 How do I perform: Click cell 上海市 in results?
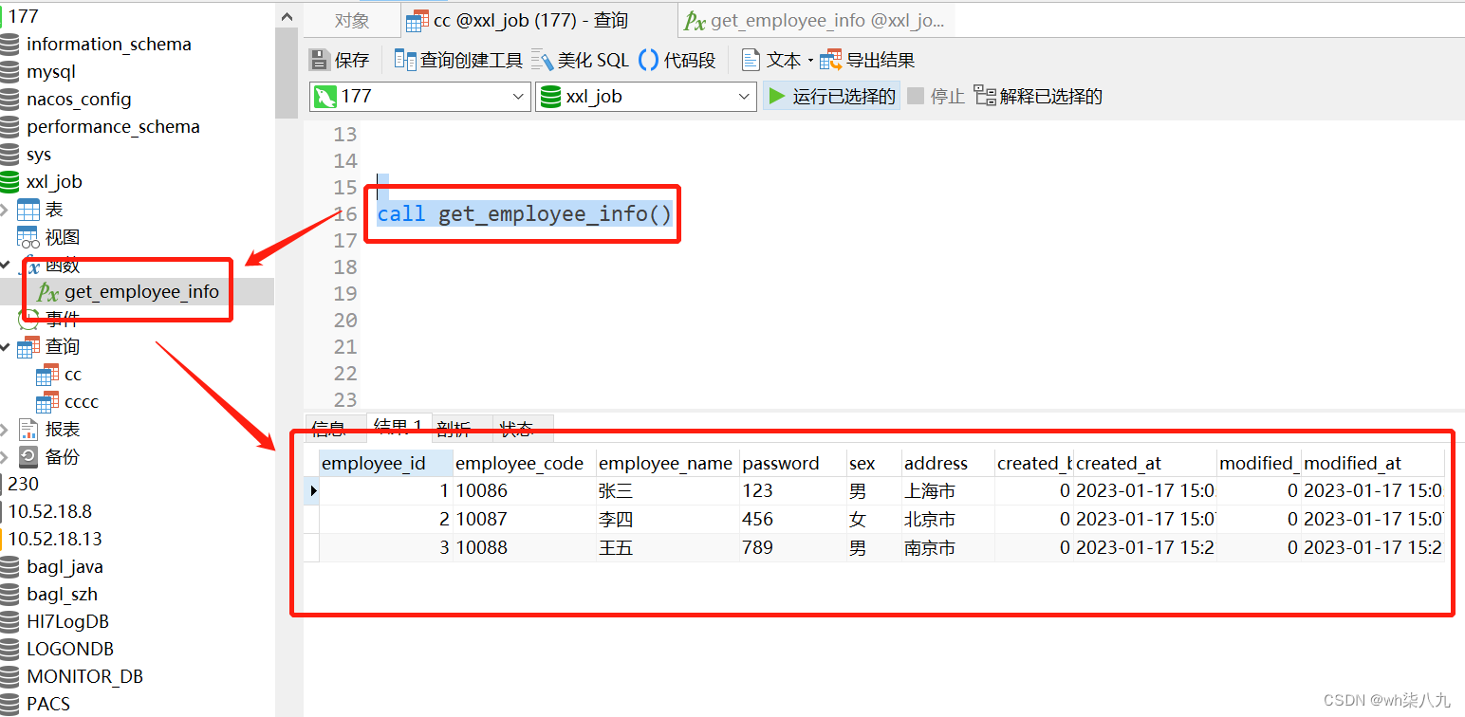[947, 491]
